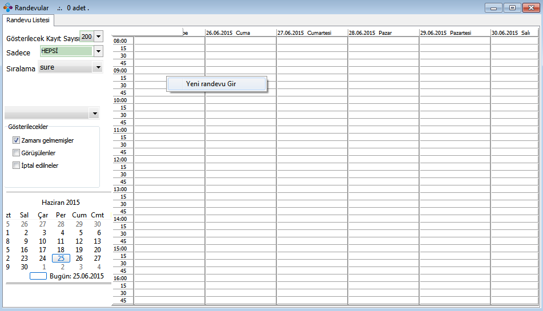This screenshot has width=543, height=311.
Task: Toggle the 'Zamanı gelmemişler' checkbox
Action: pyautogui.click(x=17, y=140)
